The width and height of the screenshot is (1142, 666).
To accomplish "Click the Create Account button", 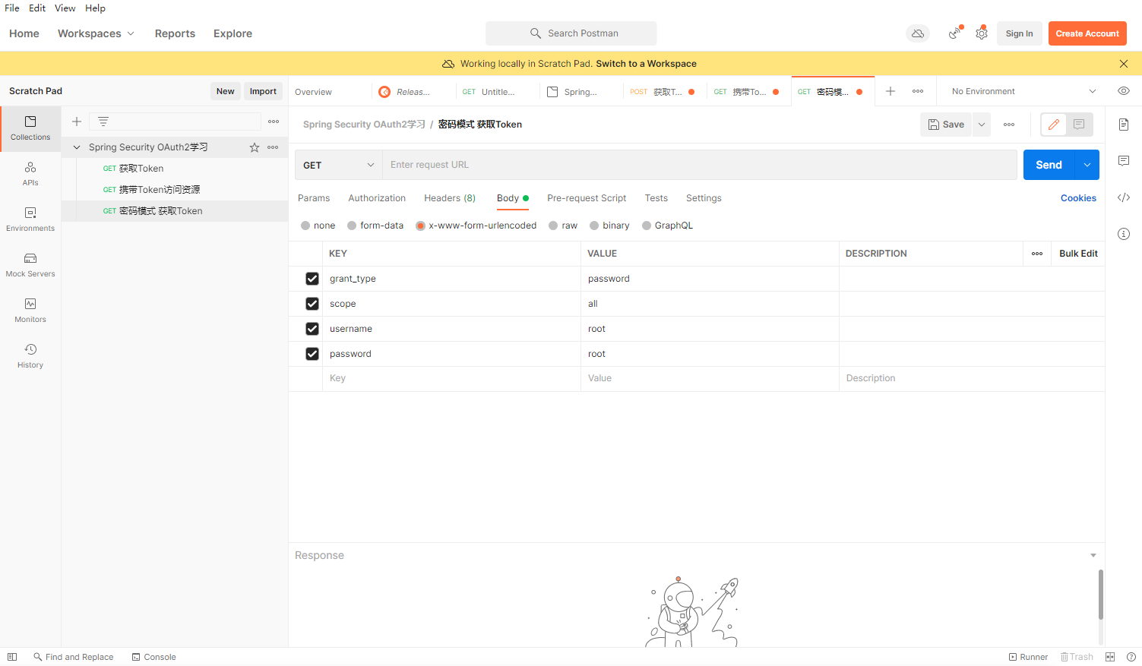I will coord(1087,33).
